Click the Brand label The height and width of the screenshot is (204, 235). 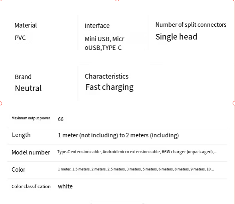pos(23,77)
